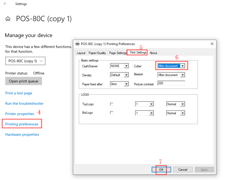The width and height of the screenshot is (225, 180).
Task: Switch to the Paper/Quality tab
Action: 97,53
